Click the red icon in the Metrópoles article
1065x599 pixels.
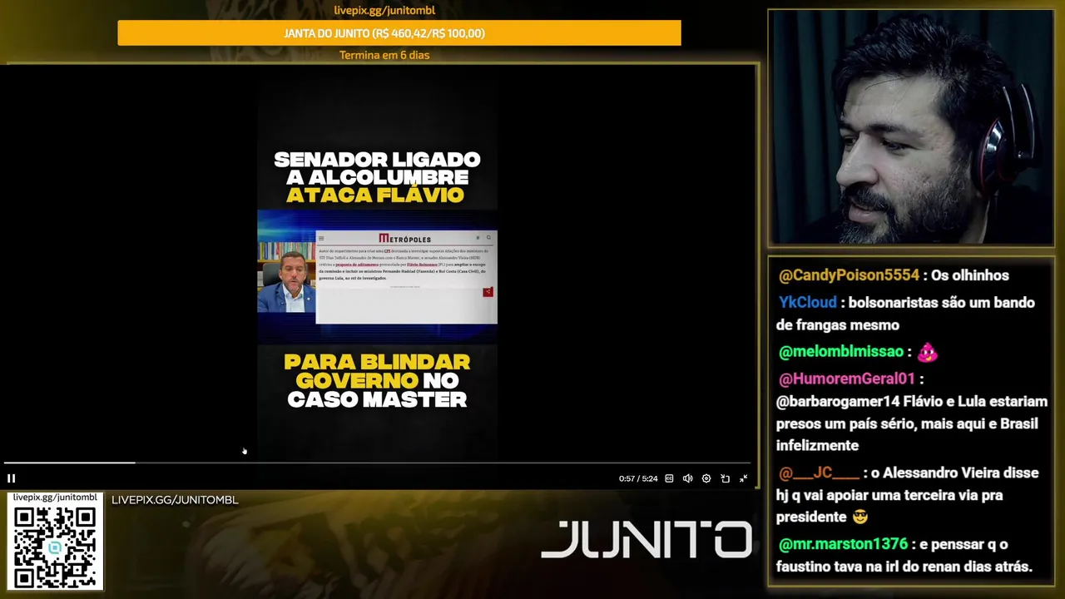tap(488, 292)
